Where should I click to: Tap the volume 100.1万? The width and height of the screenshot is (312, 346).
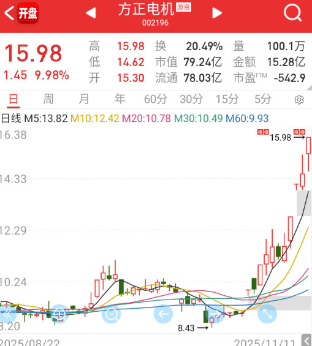coord(286,47)
